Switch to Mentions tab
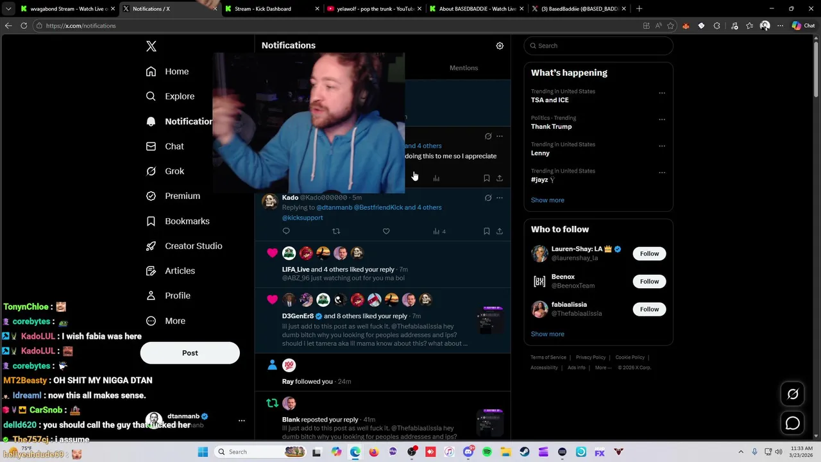The image size is (821, 462). (x=464, y=68)
